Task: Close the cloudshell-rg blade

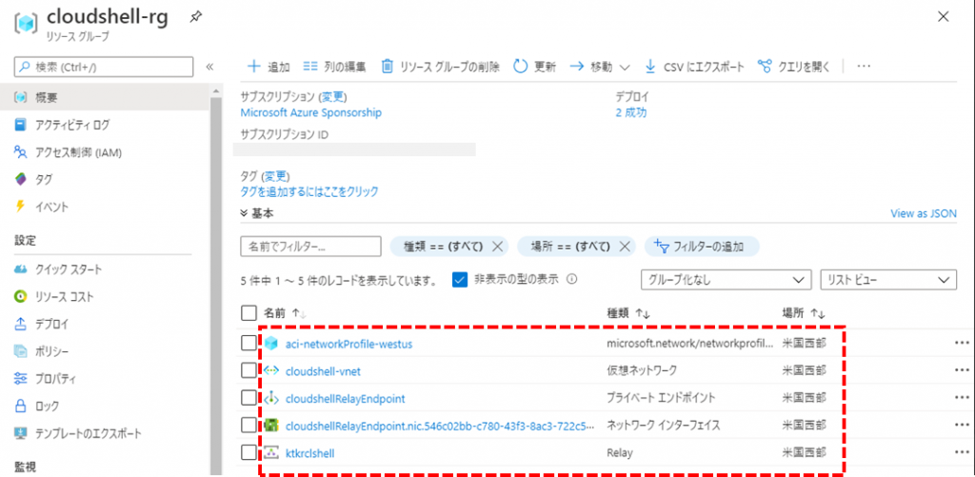Action: pos(943,17)
